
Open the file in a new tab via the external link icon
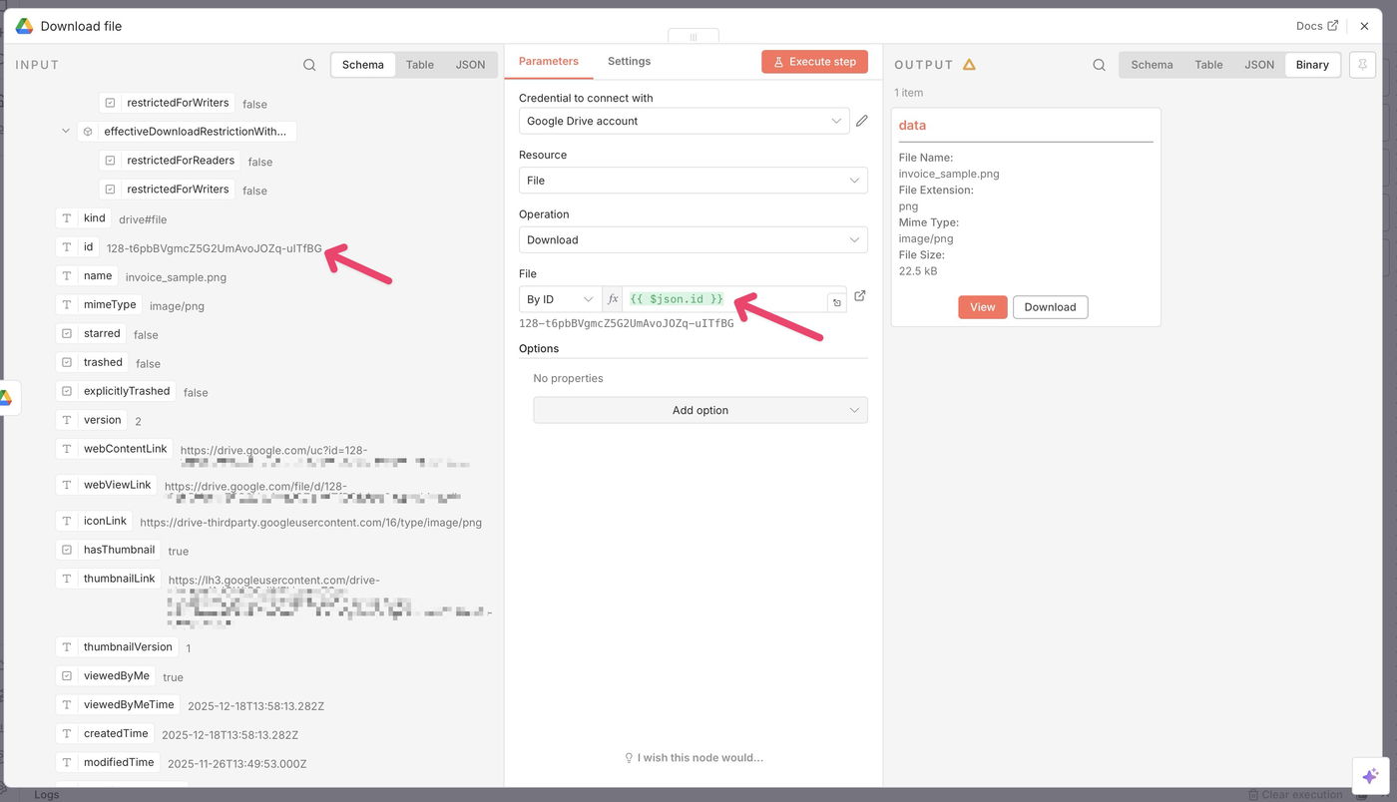pyautogui.click(x=860, y=296)
